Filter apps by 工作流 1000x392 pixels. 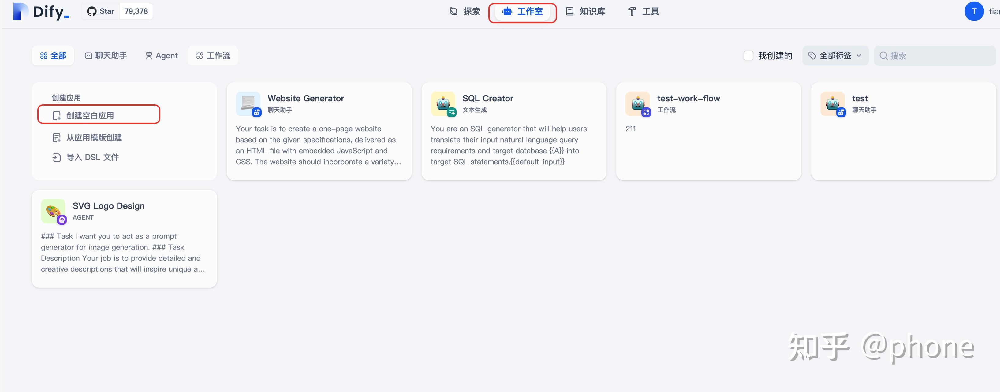[x=213, y=56]
